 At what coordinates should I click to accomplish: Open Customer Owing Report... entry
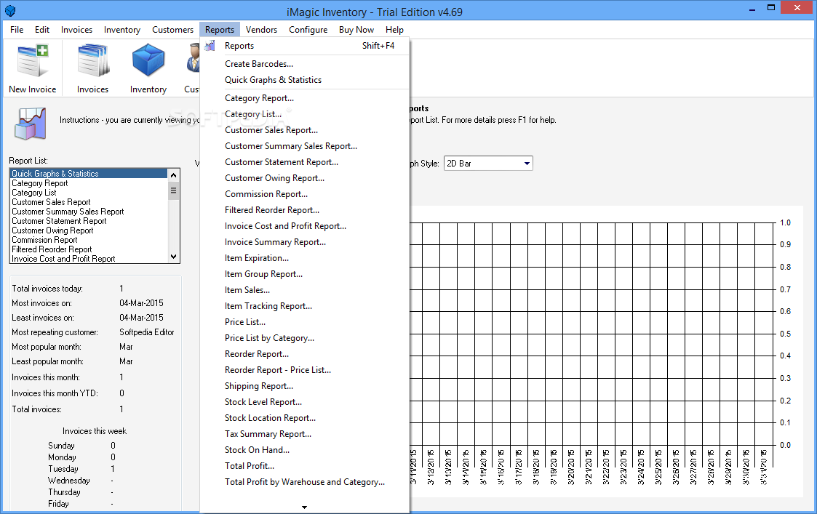tap(305, 178)
